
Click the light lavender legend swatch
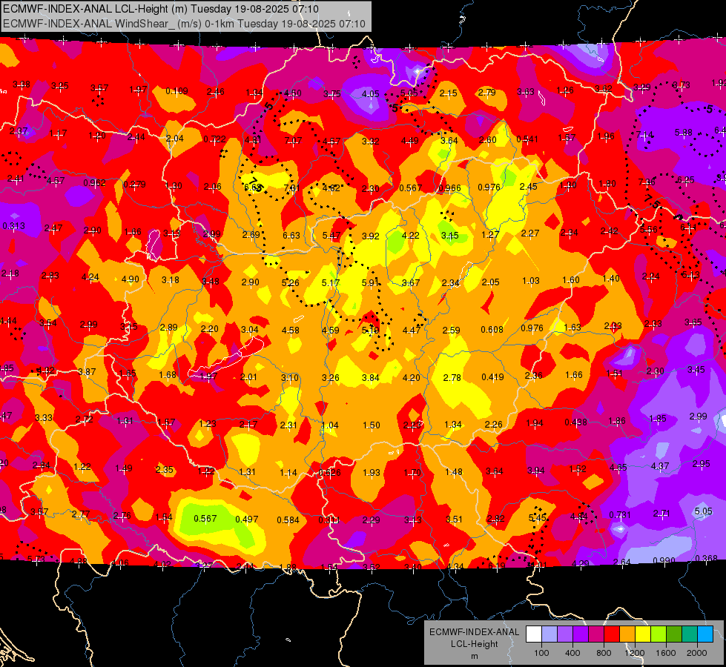550,634
